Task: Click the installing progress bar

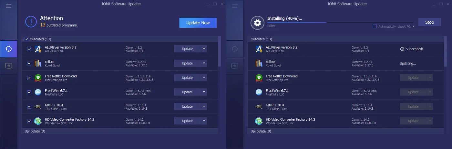Action: click(341, 23)
